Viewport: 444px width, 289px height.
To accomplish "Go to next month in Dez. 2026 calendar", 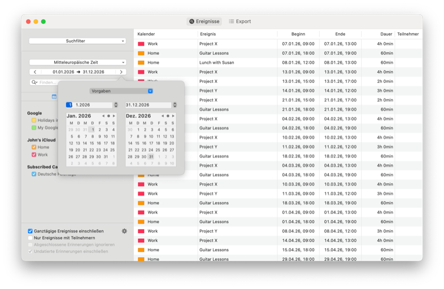I will tap(173, 116).
